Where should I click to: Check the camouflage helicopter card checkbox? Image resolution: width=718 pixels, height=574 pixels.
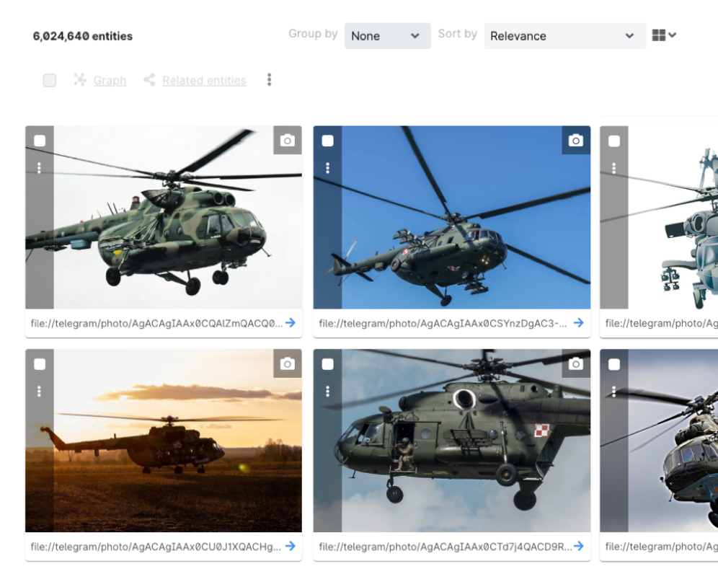[x=40, y=141]
